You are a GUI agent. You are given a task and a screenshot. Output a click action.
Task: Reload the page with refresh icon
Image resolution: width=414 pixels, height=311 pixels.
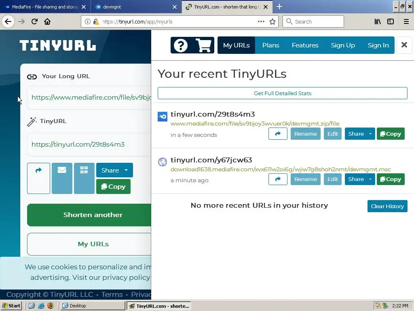(x=34, y=21)
